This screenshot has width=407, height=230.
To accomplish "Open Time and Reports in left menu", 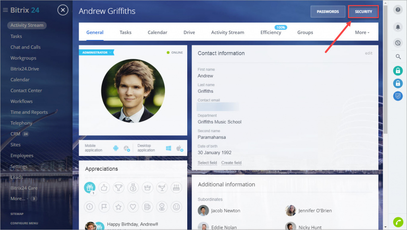I will point(29,112).
